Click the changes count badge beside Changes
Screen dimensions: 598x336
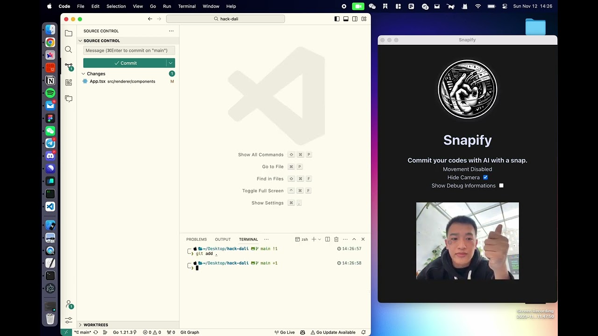coord(172,74)
